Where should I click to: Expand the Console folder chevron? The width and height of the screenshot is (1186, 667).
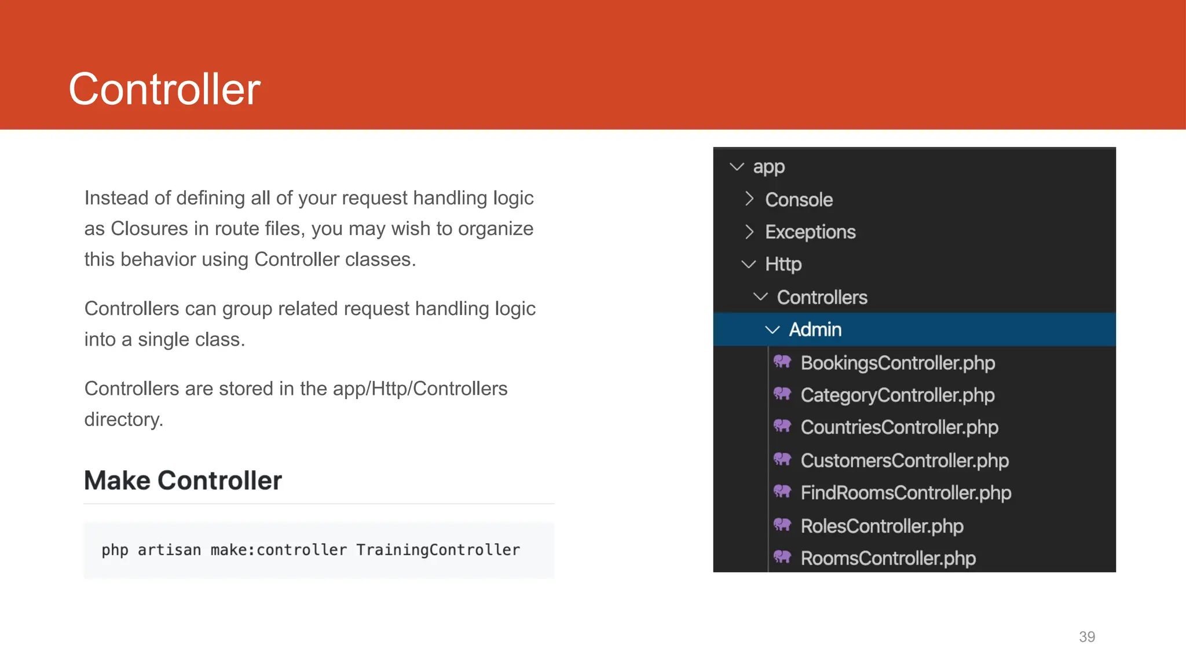click(749, 199)
